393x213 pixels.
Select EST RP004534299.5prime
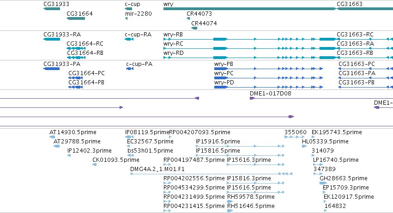click(x=194, y=188)
